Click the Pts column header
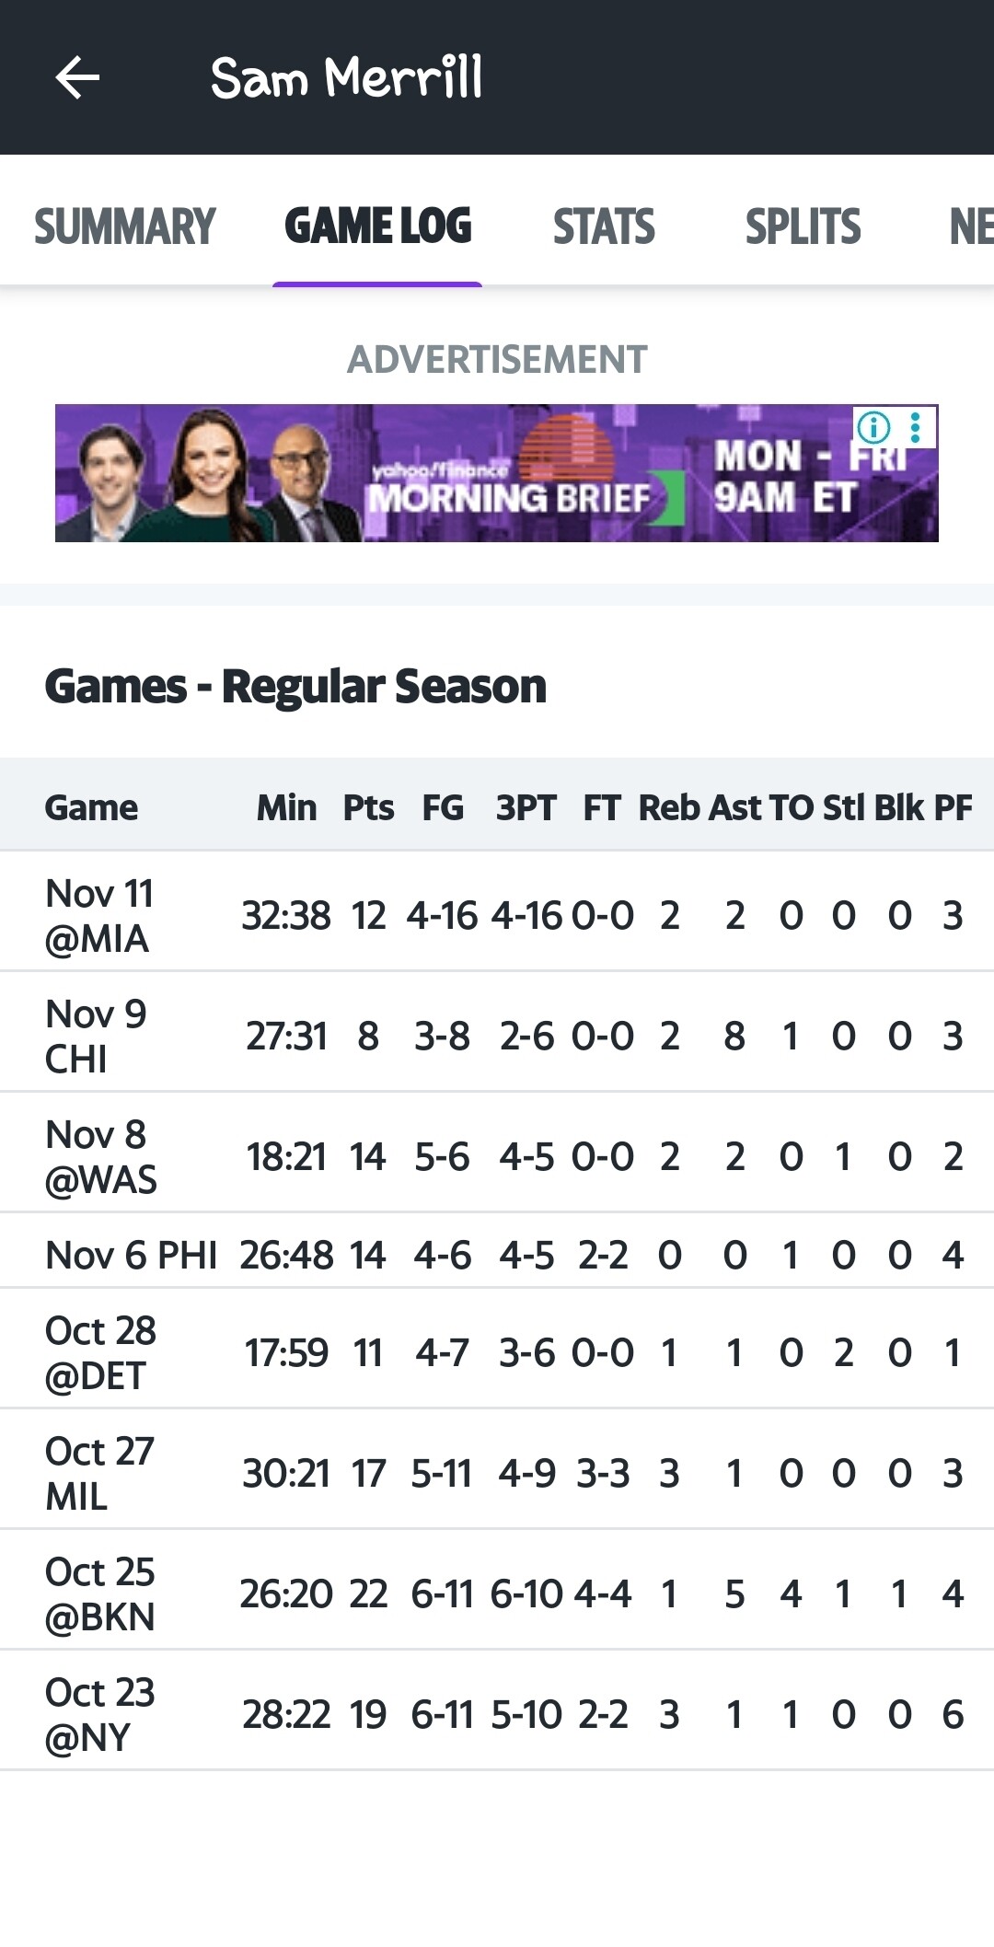This screenshot has height=1947, width=994. [368, 807]
